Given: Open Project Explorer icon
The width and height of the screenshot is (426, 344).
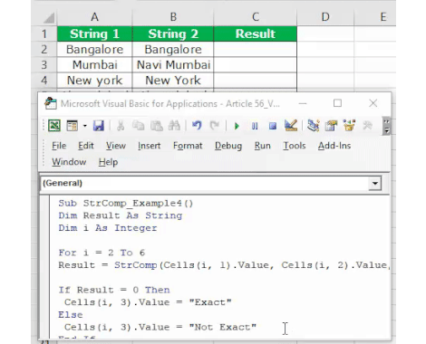Looking at the screenshot, I should coord(314,126).
